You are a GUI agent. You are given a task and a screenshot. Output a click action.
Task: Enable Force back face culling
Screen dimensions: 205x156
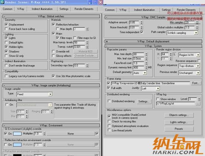coord(6,29)
